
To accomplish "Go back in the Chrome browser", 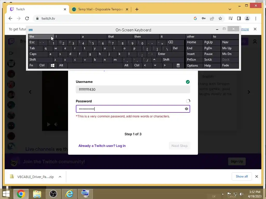I will point(10,18).
